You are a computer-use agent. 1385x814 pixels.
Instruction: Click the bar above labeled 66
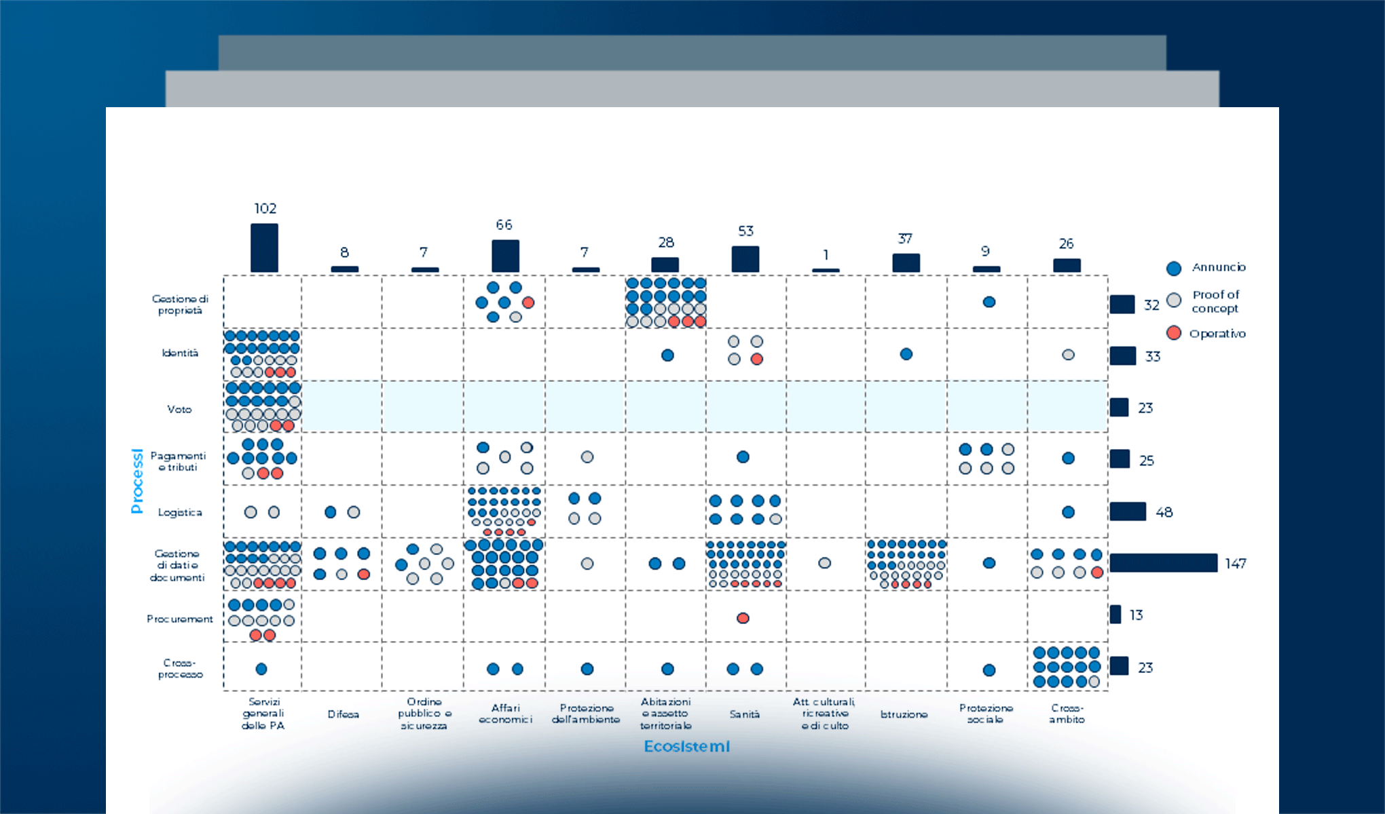(x=505, y=256)
